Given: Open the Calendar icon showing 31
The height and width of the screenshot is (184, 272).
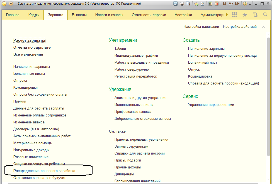Looking at the screenshot, I should [x=217, y=4].
